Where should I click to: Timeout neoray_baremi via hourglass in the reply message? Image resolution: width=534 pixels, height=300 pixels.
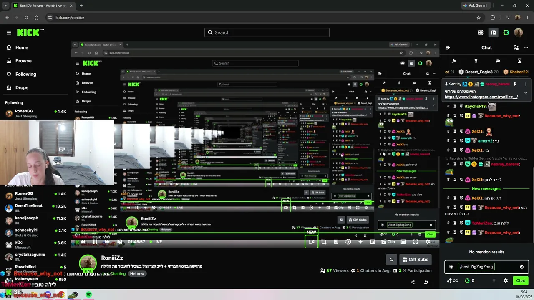coord(455,164)
